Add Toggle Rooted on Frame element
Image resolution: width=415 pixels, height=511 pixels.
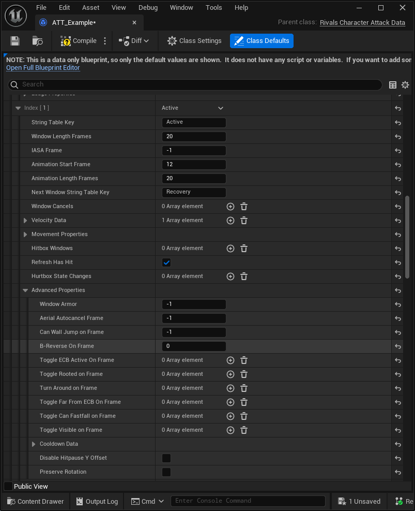click(230, 374)
